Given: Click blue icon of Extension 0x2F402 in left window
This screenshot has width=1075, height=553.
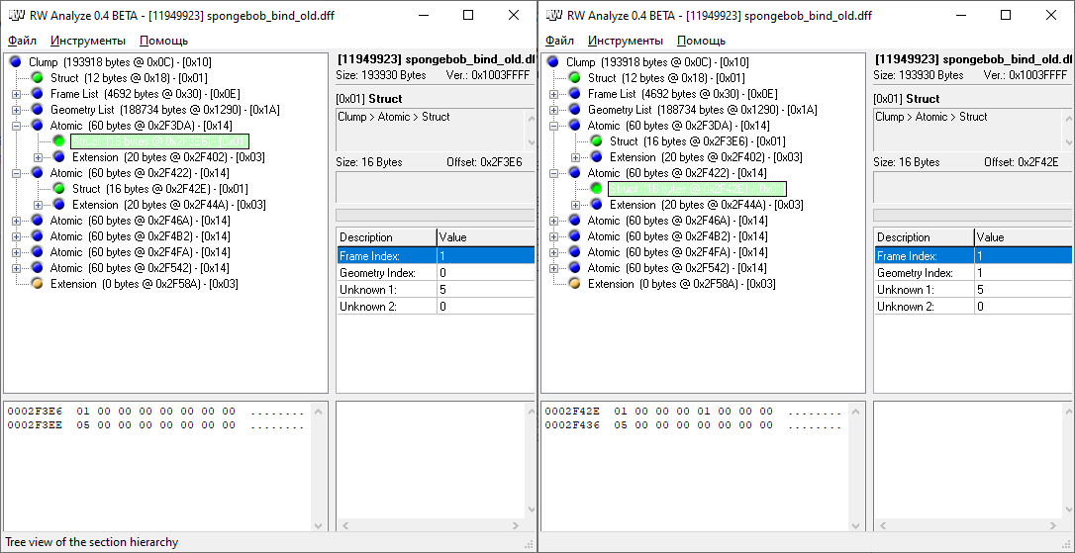Looking at the screenshot, I should pyautogui.click(x=59, y=157).
